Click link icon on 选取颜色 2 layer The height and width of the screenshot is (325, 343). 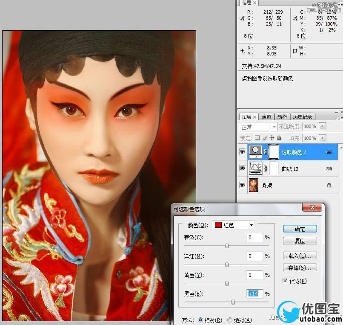pos(329,152)
